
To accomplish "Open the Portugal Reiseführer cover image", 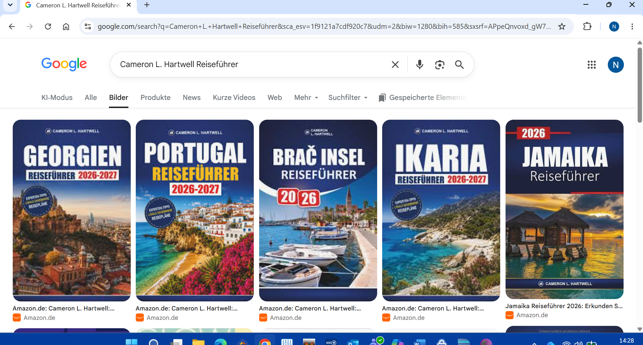I will coord(195,211).
